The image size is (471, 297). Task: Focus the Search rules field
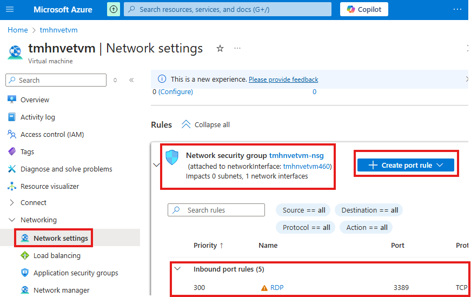coord(216,210)
